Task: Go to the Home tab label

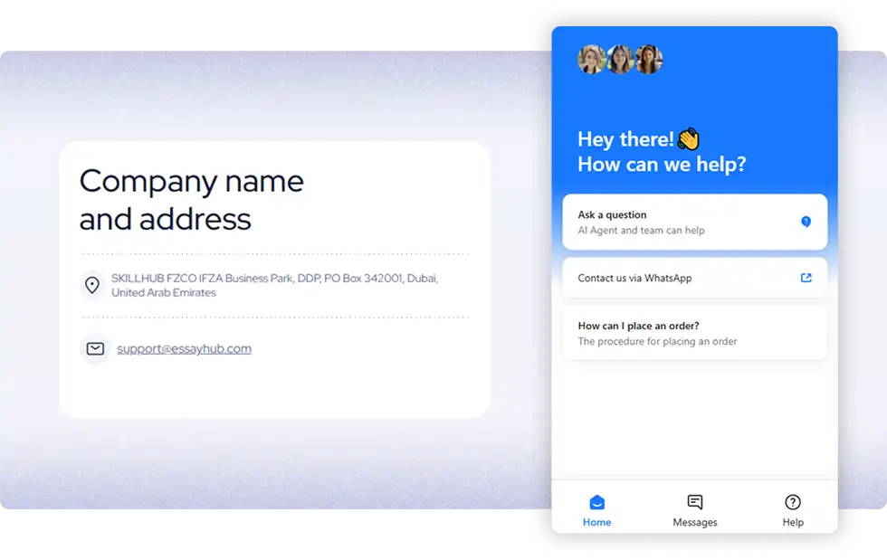Action: pos(596,522)
